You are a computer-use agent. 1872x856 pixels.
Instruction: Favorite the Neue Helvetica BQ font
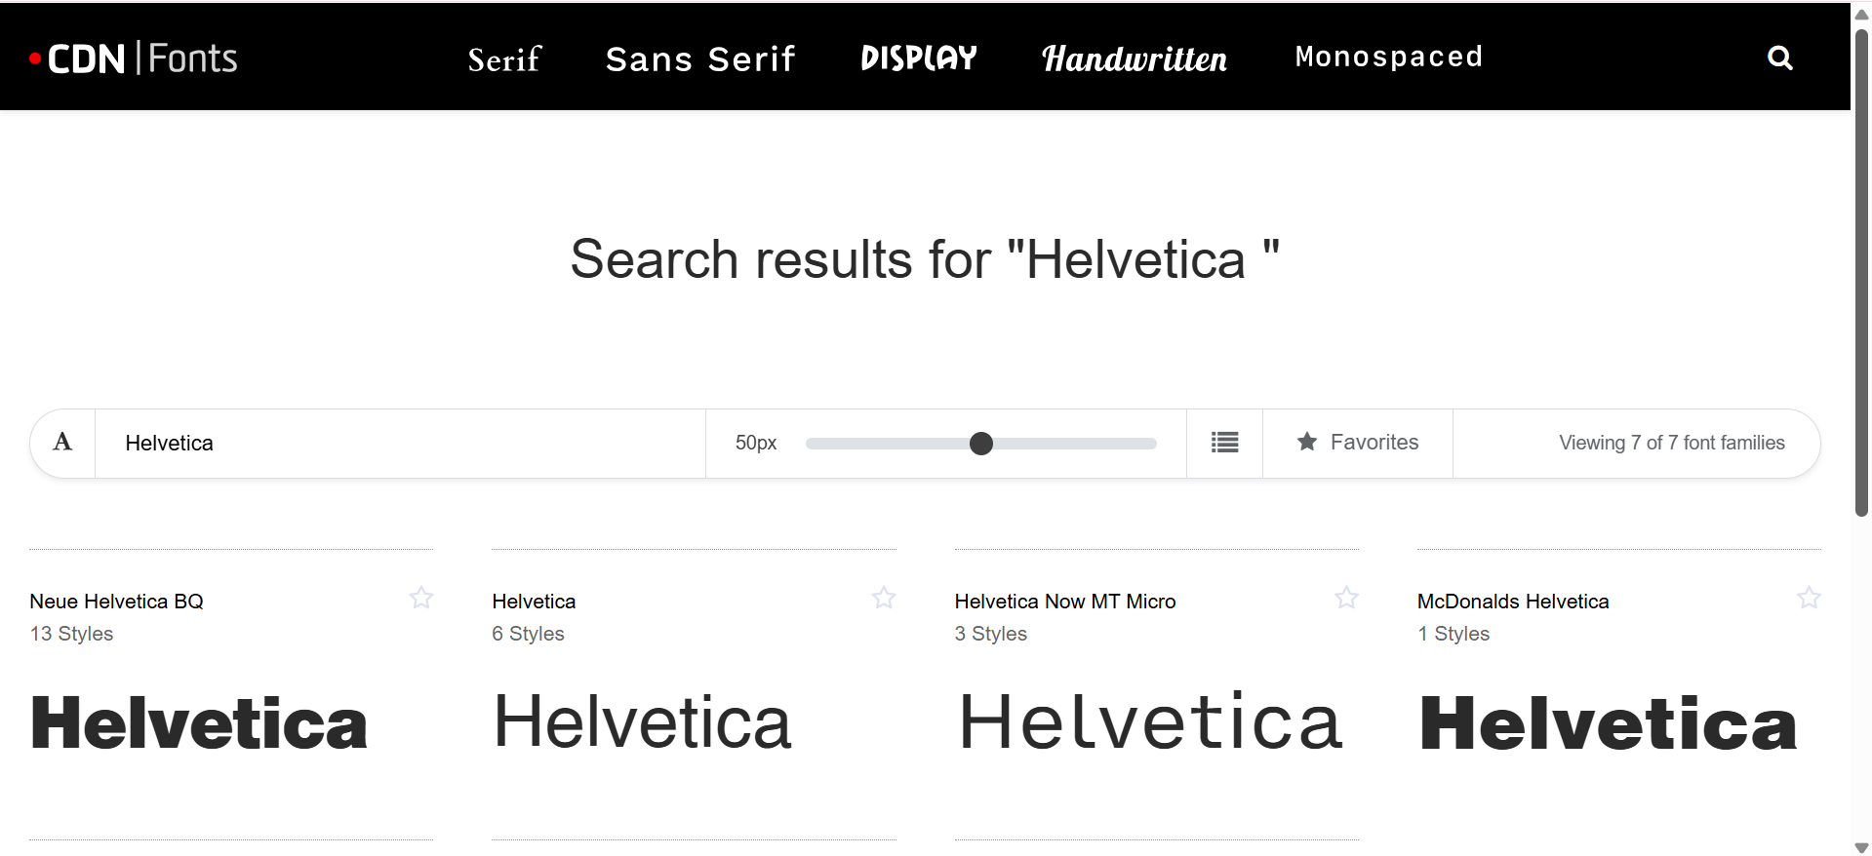pos(421,598)
